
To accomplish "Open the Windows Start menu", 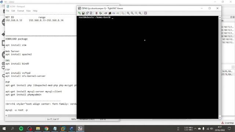I will coord(4,129).
